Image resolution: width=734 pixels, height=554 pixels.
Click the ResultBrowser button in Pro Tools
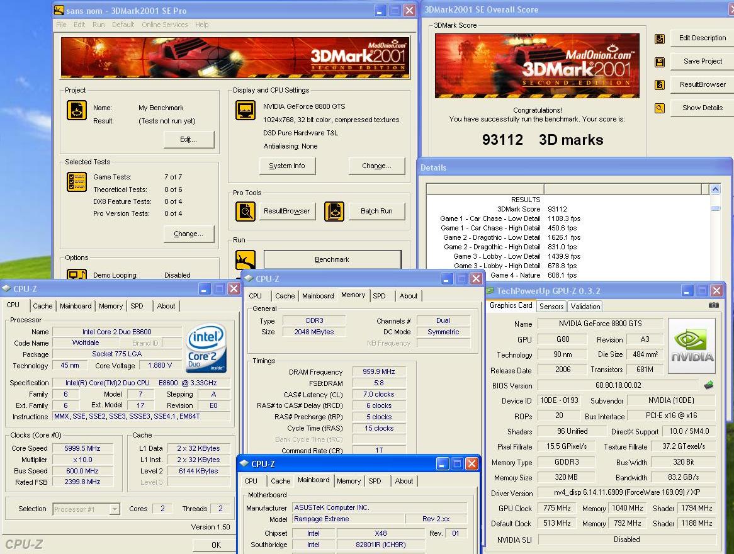[286, 211]
